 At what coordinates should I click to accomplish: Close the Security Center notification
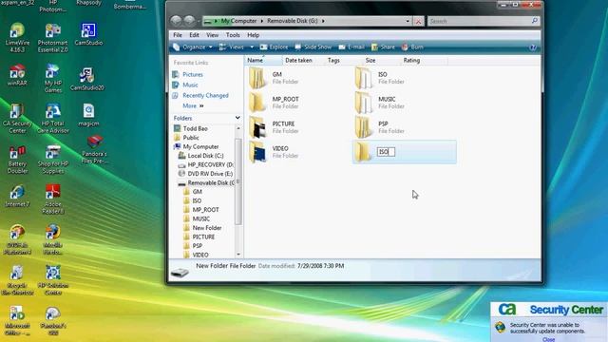[549, 339]
